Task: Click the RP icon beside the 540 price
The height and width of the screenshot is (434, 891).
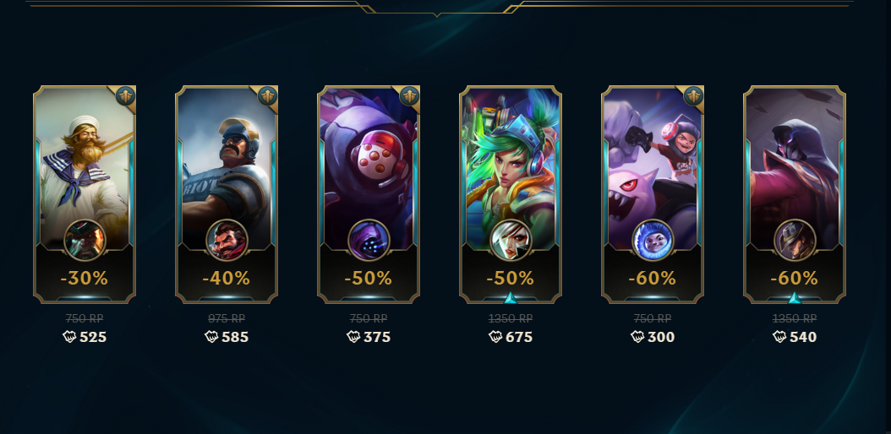Action: point(779,337)
